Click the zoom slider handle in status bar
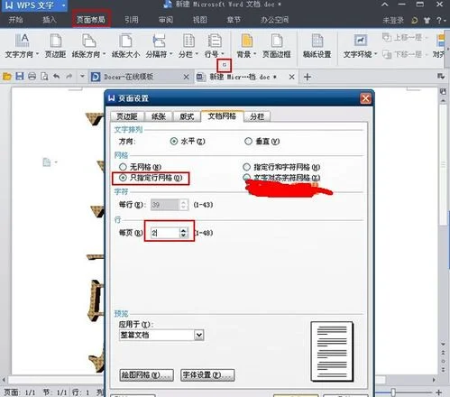 click(393, 392)
